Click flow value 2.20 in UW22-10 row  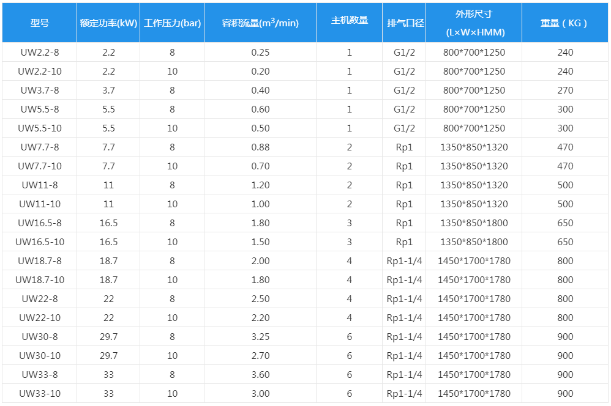click(x=260, y=317)
